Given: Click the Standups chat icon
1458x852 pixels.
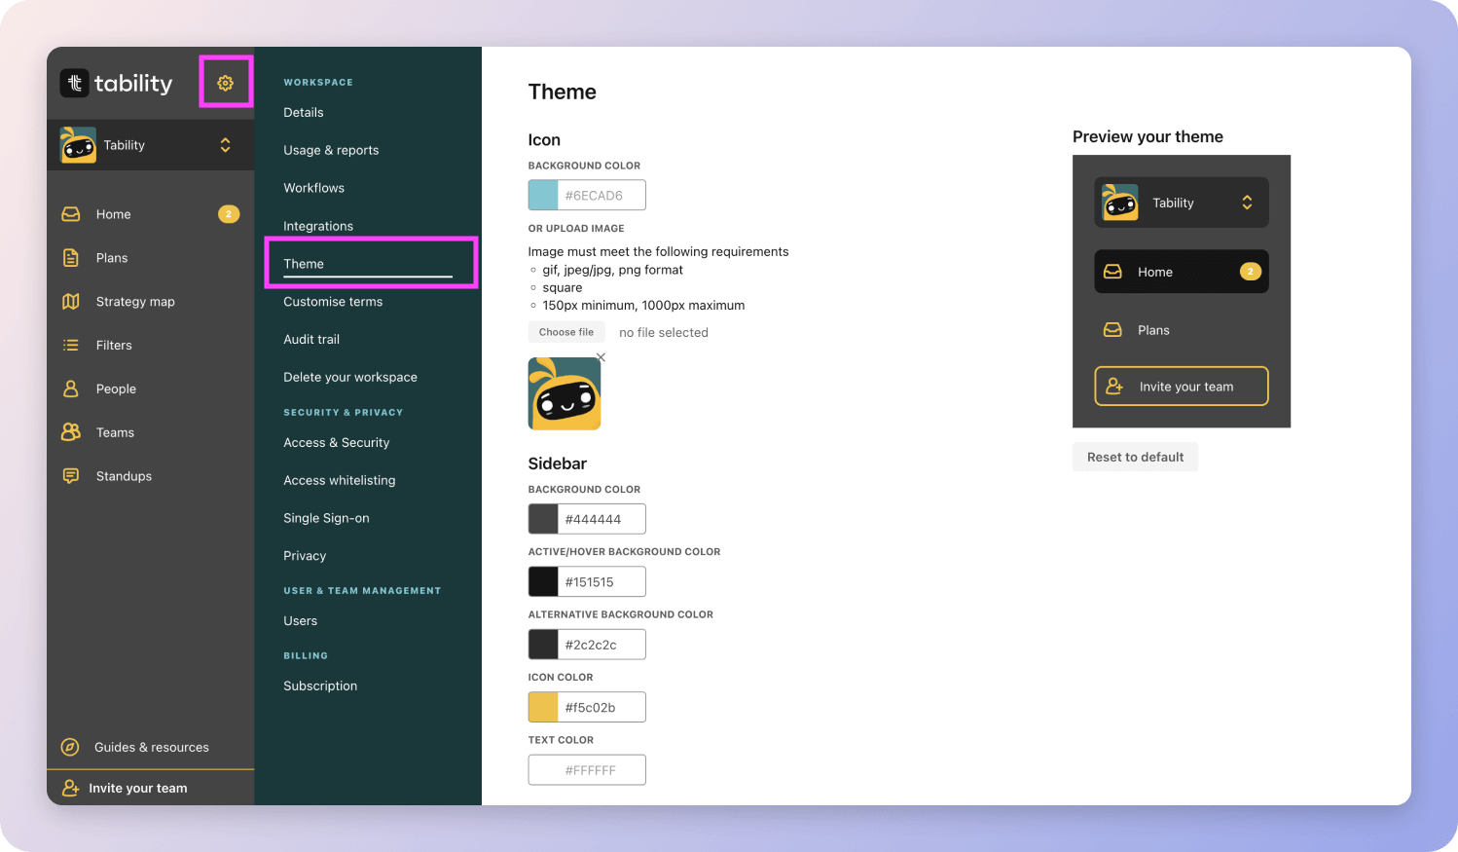Looking at the screenshot, I should coord(71,476).
